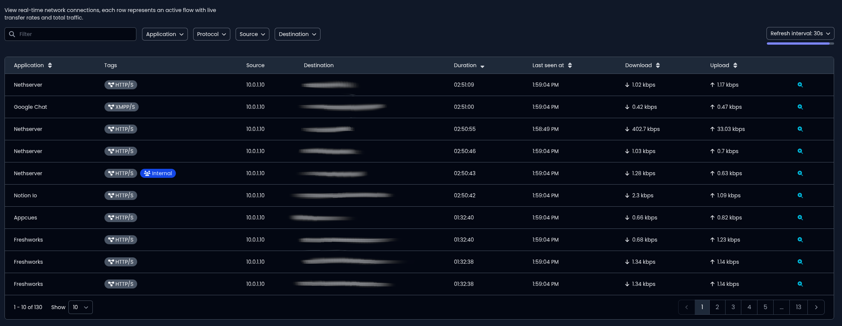The width and height of the screenshot is (842, 326).
Task: Sort by Download using its sort icon
Action: [x=658, y=65]
